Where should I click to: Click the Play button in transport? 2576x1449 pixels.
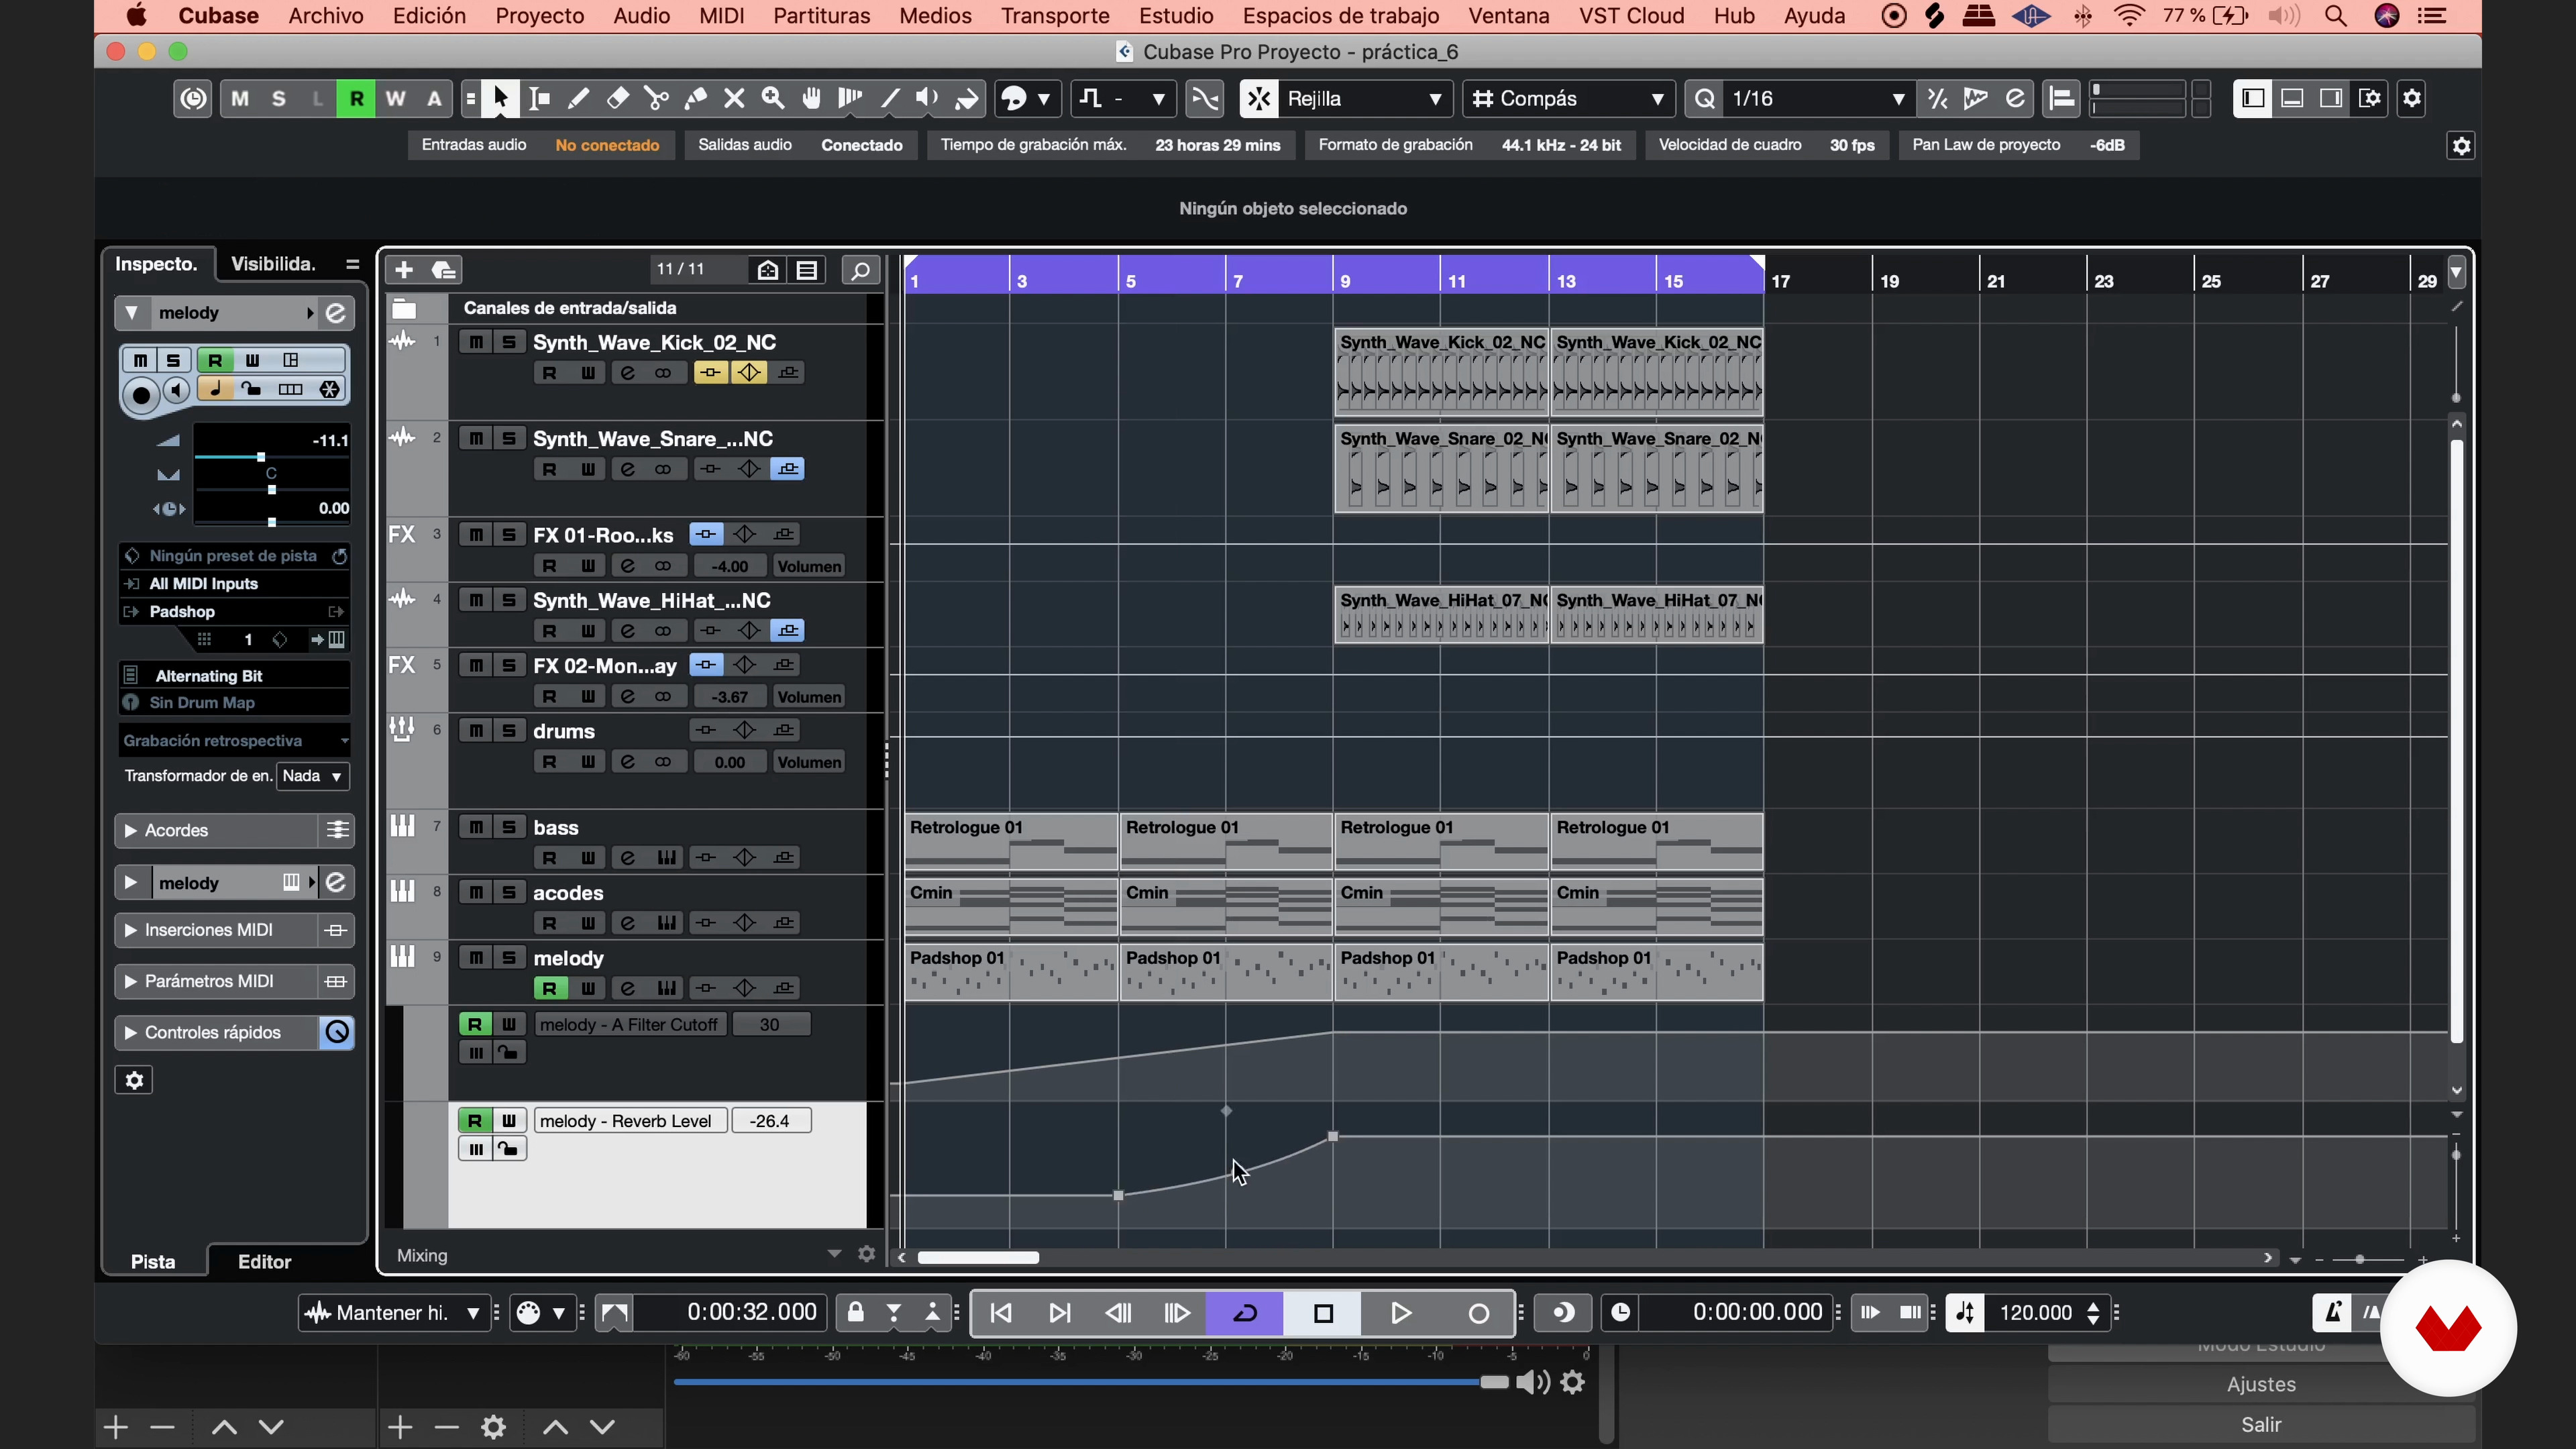coord(1401,1313)
